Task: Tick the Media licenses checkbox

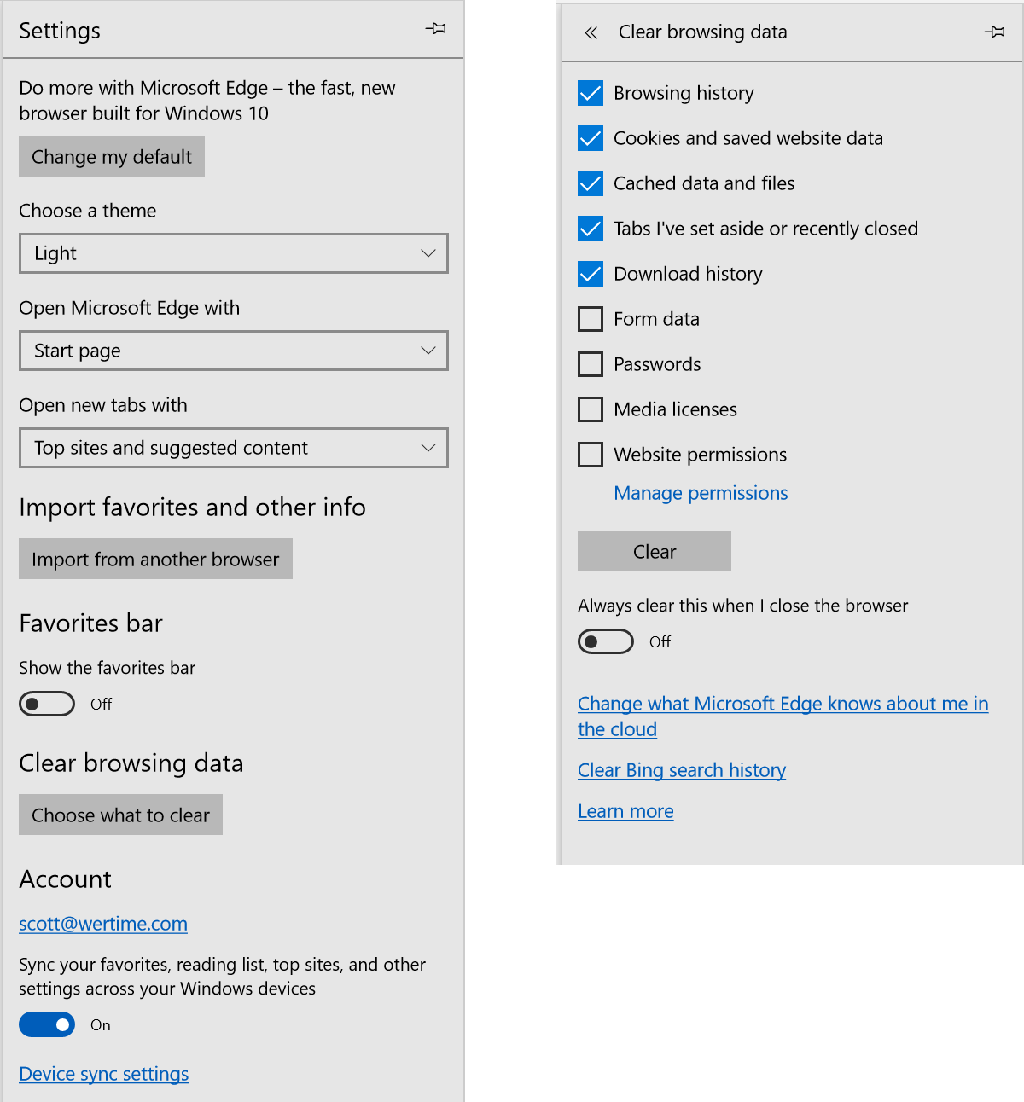Action: [x=591, y=409]
